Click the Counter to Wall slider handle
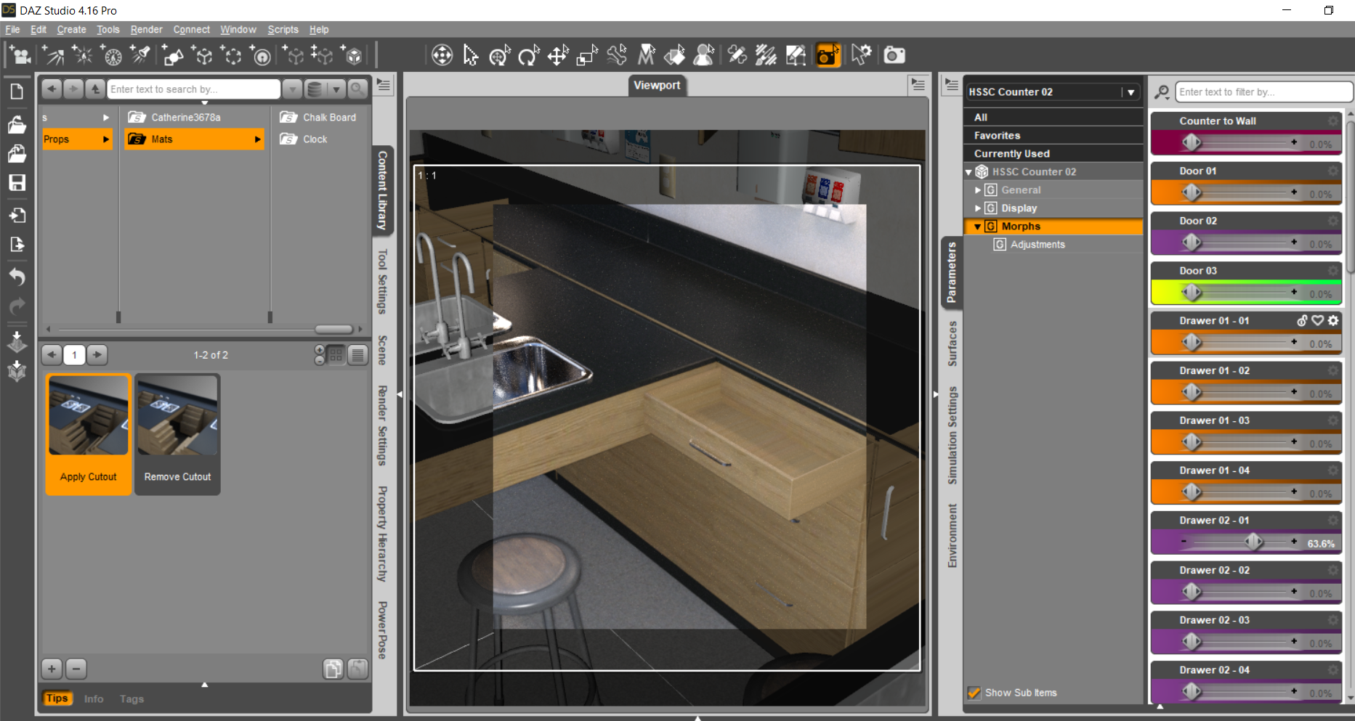The height and width of the screenshot is (721, 1355). (1192, 142)
